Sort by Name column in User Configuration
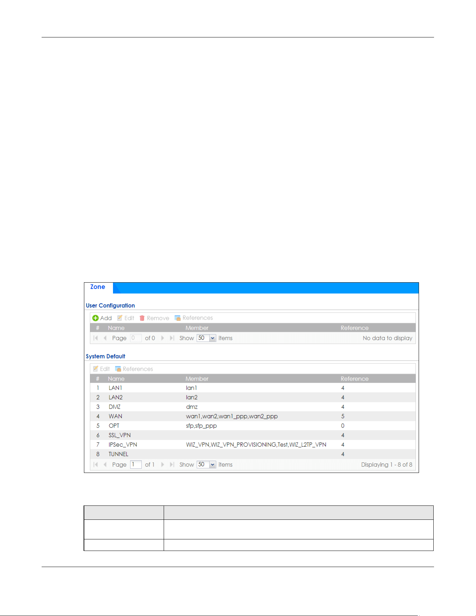 click(x=116, y=328)
